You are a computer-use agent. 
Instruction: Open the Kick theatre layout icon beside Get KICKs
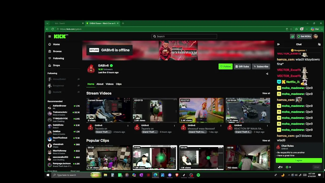(292, 36)
